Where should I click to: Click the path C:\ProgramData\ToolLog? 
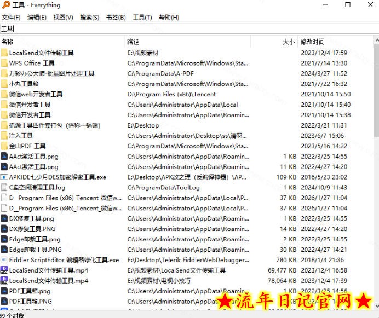(x=163, y=188)
